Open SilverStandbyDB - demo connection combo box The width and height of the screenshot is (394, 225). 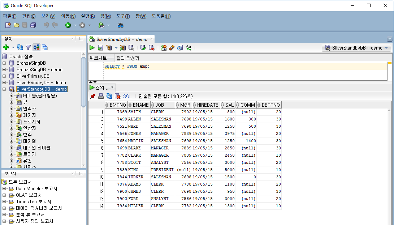tap(356, 48)
